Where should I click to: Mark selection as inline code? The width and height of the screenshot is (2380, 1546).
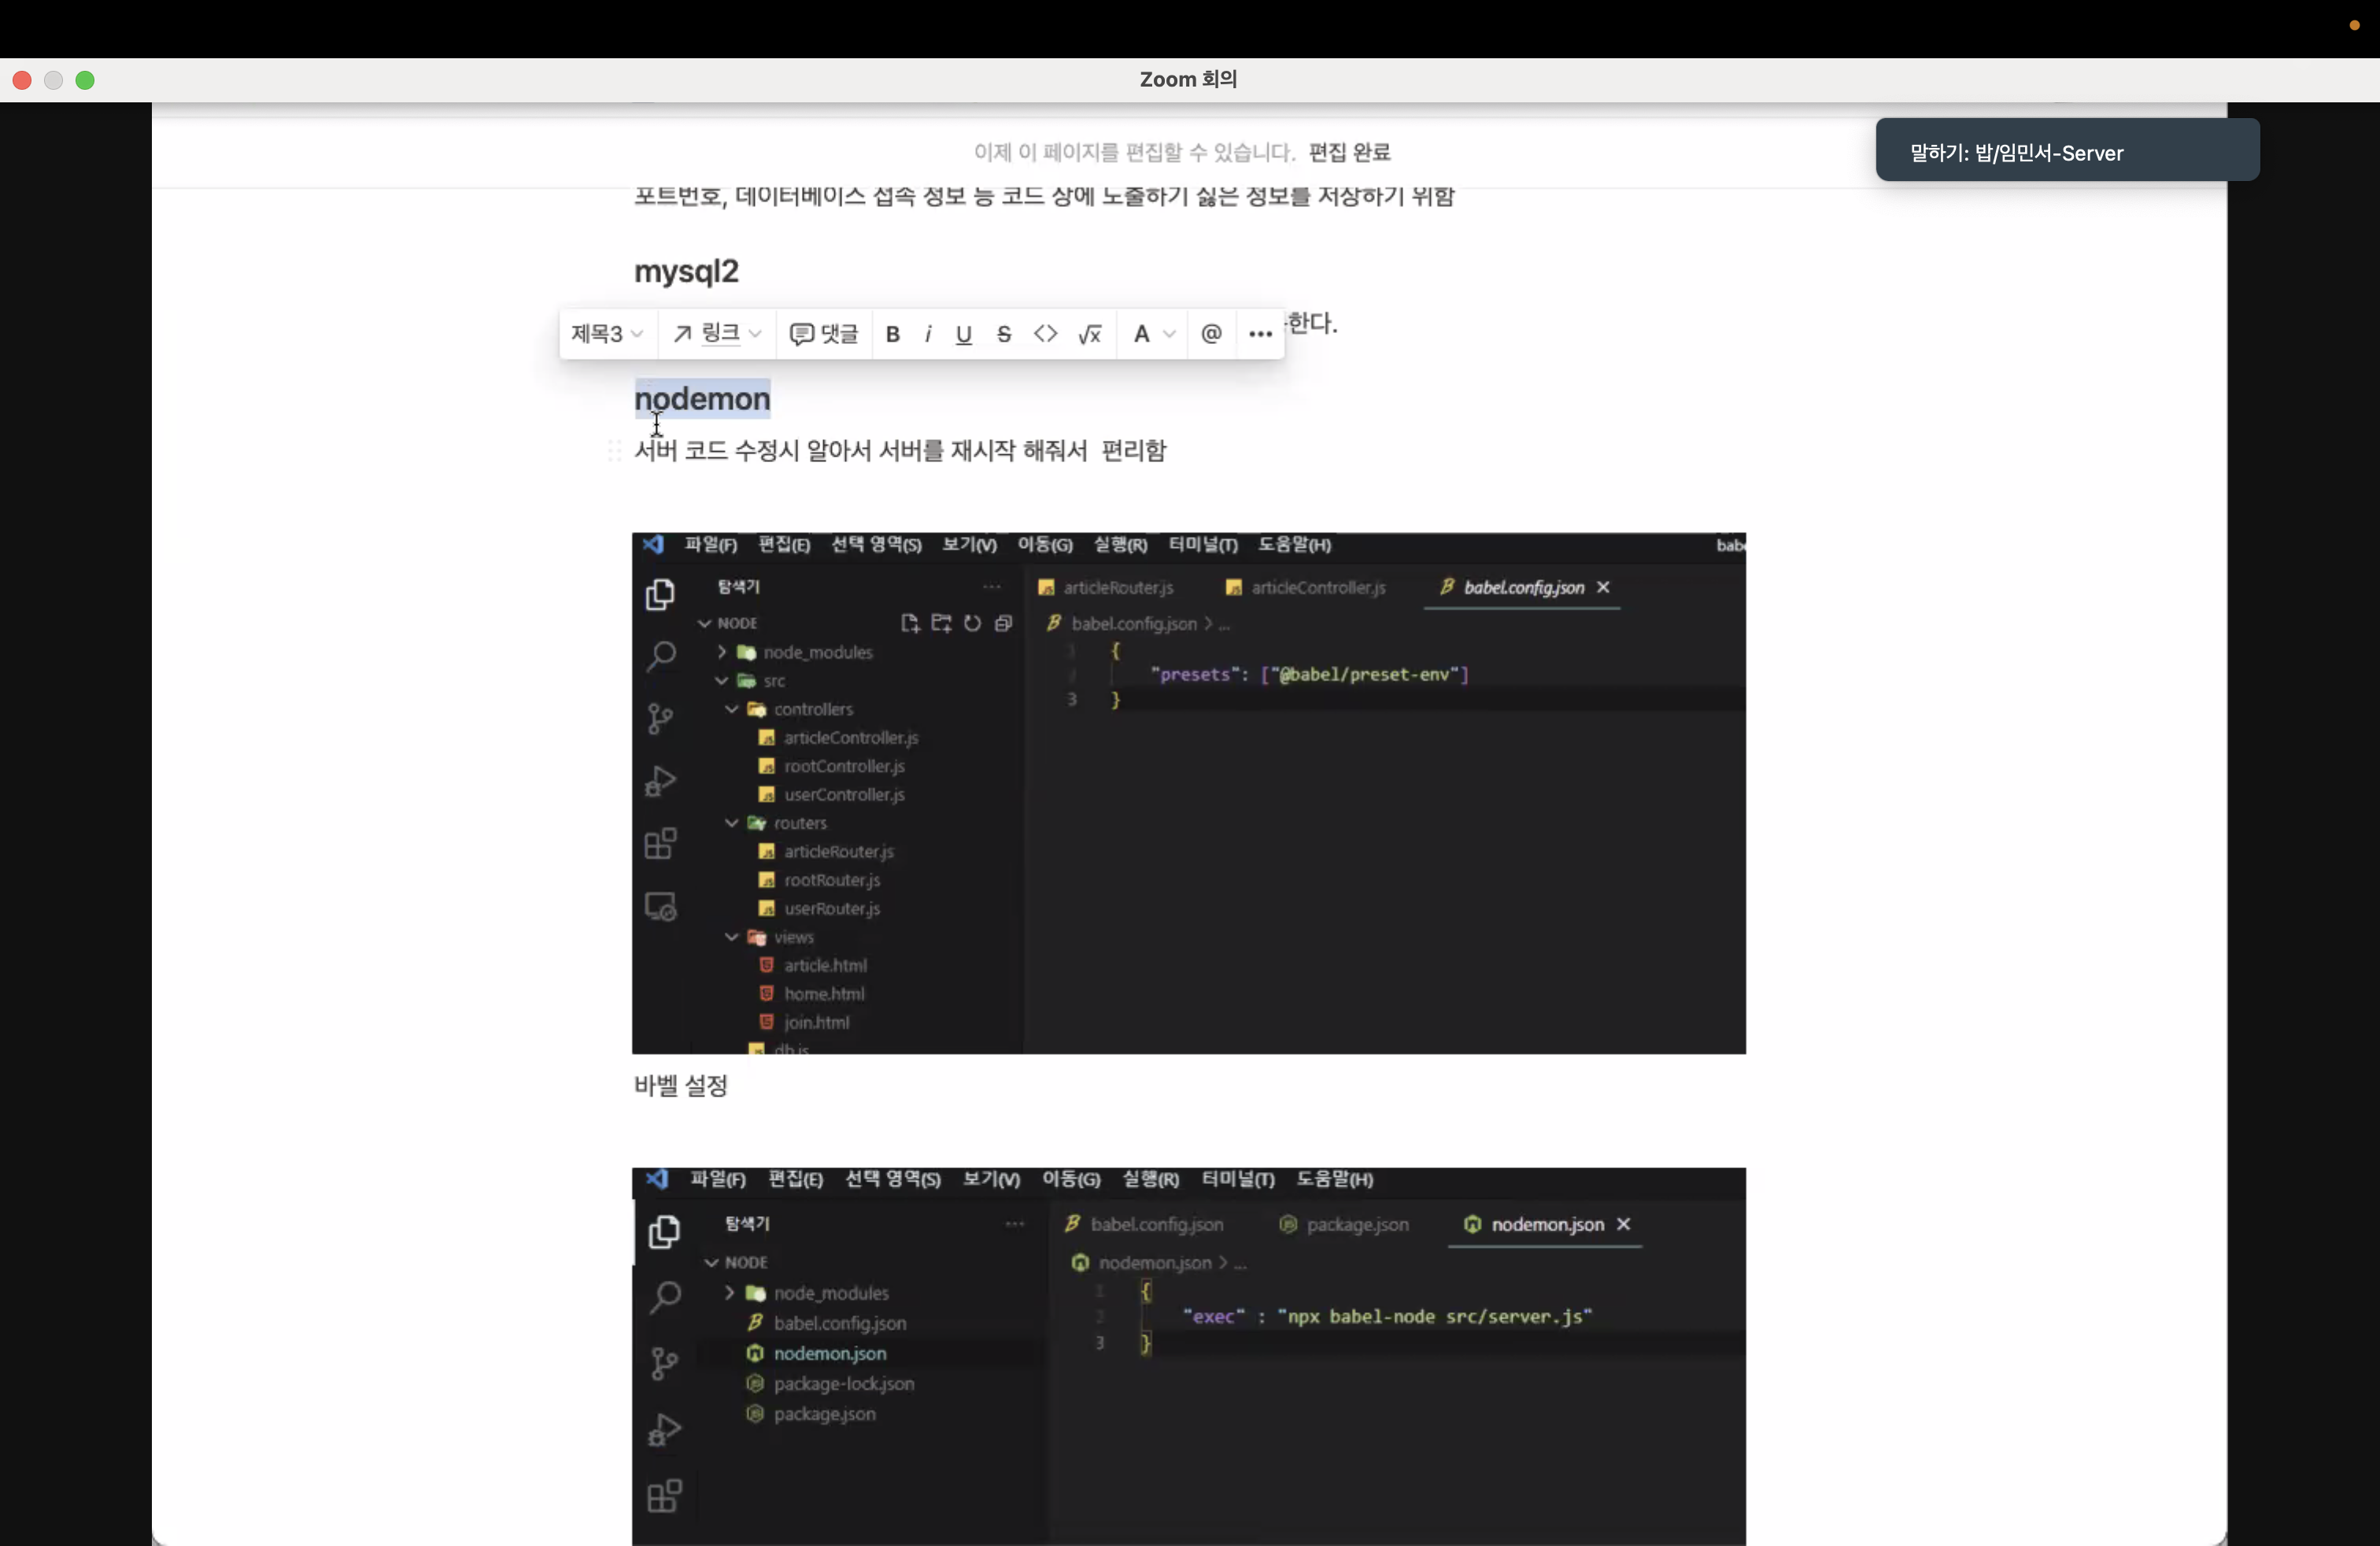click(x=1045, y=334)
